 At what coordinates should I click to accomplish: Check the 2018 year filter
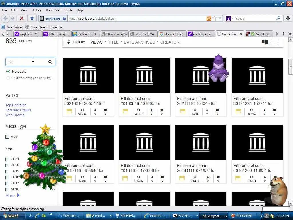7,177
